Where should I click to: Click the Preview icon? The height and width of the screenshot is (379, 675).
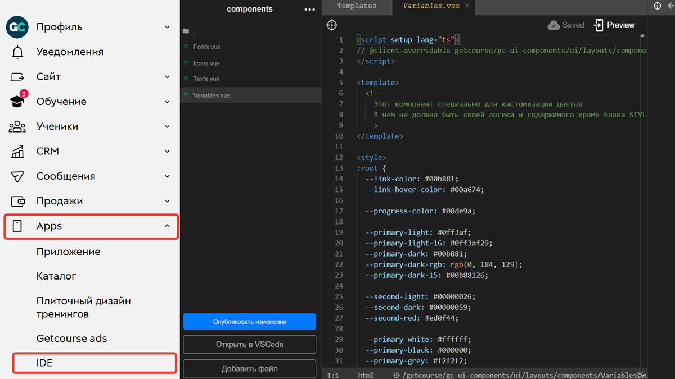(x=598, y=25)
